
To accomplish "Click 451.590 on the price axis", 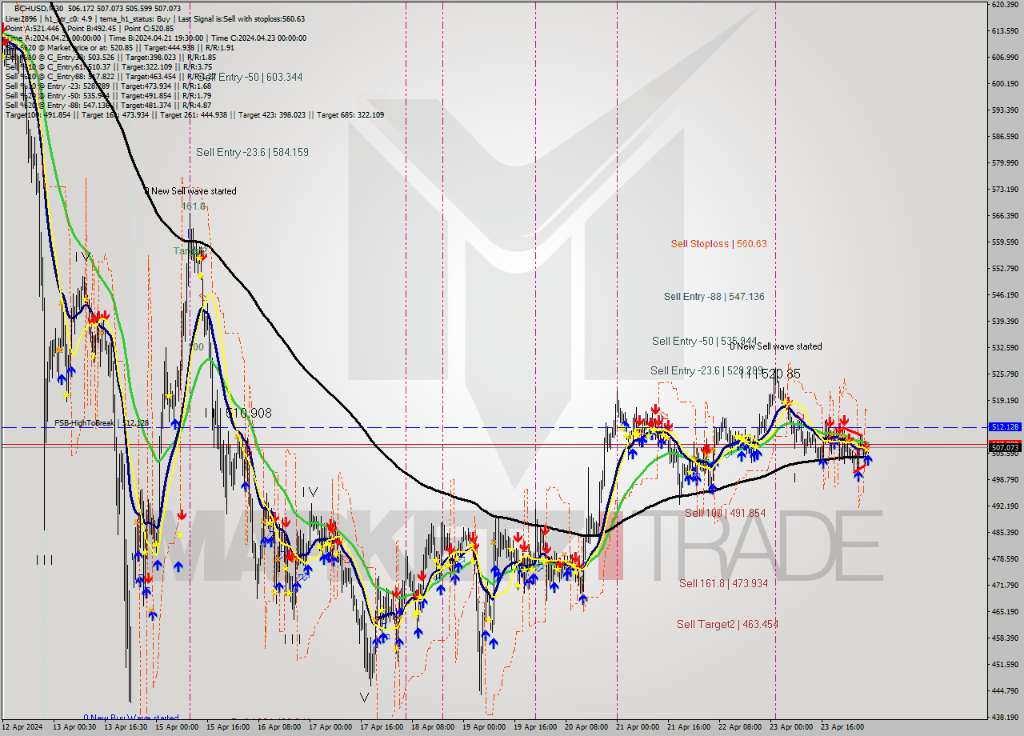I will coord(1003,665).
